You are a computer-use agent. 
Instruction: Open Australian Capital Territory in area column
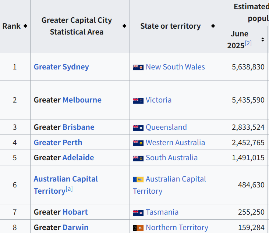point(66,185)
